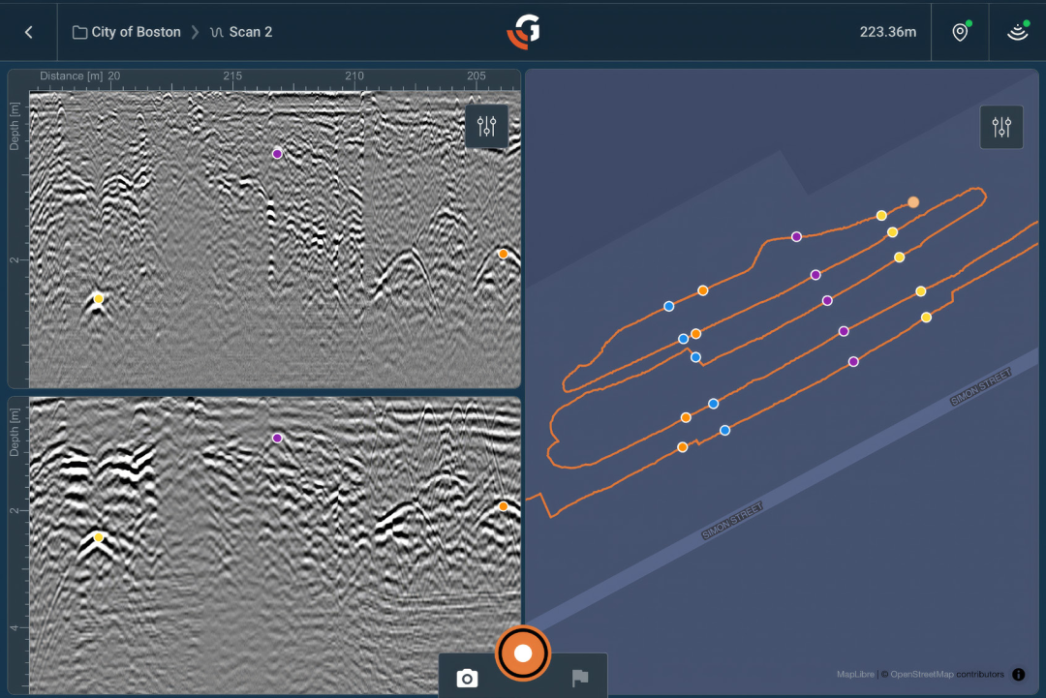The height and width of the screenshot is (698, 1046).
Task: Go back using the left chevron arrow
Action: [x=29, y=32]
